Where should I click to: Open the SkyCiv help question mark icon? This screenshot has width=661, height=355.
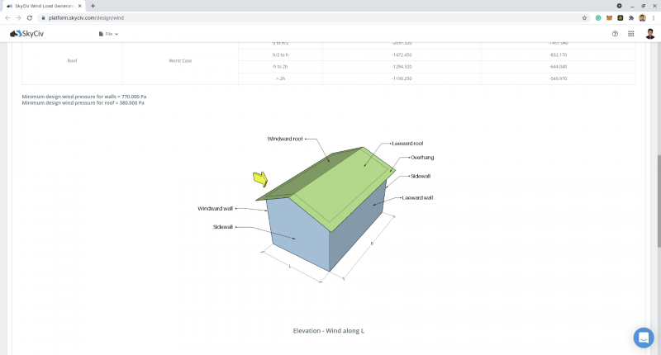(615, 34)
